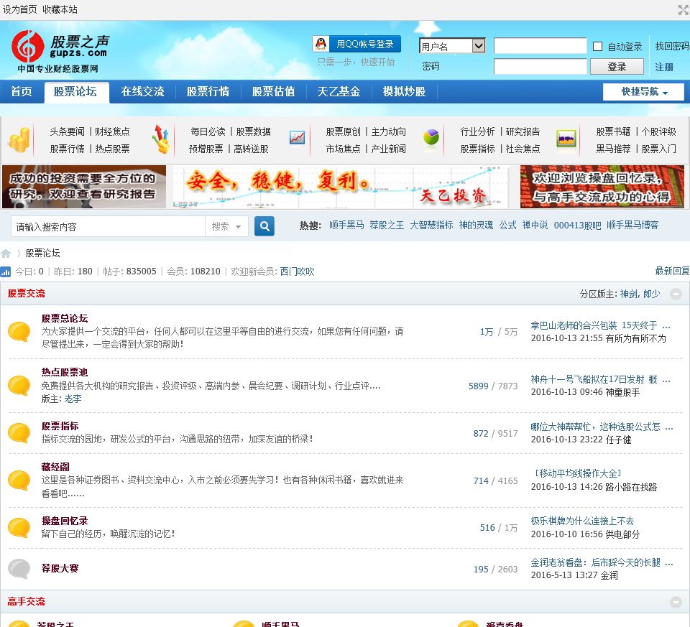The image size is (690, 627).
Task: Click the username input field
Action: point(540,46)
